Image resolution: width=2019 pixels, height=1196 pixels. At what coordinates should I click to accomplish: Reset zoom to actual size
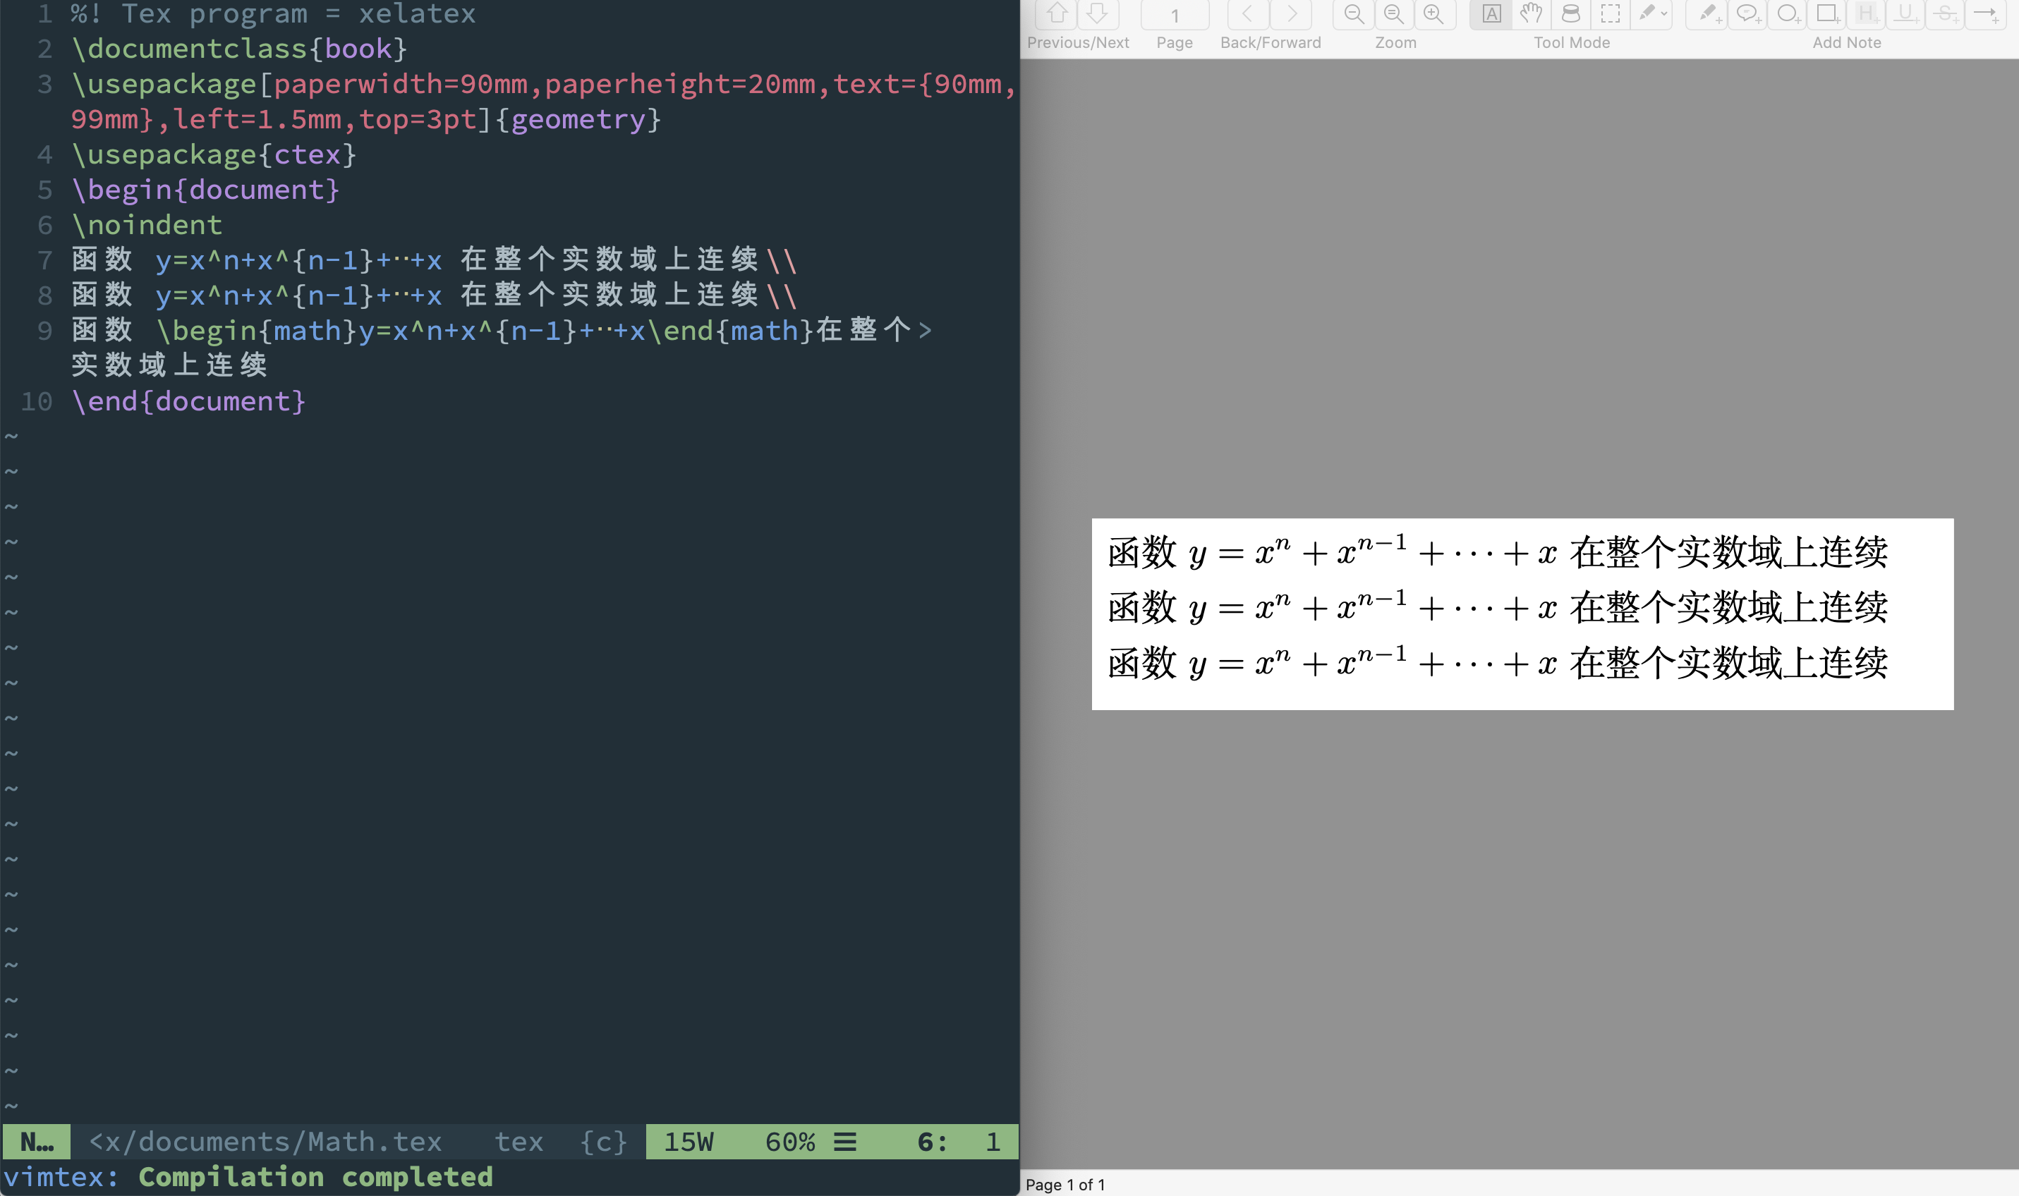pos(1393,13)
